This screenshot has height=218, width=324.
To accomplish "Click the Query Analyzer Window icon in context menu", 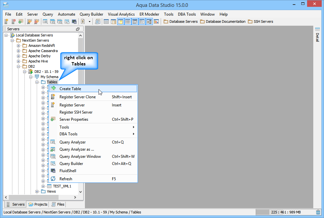I will (53, 156).
